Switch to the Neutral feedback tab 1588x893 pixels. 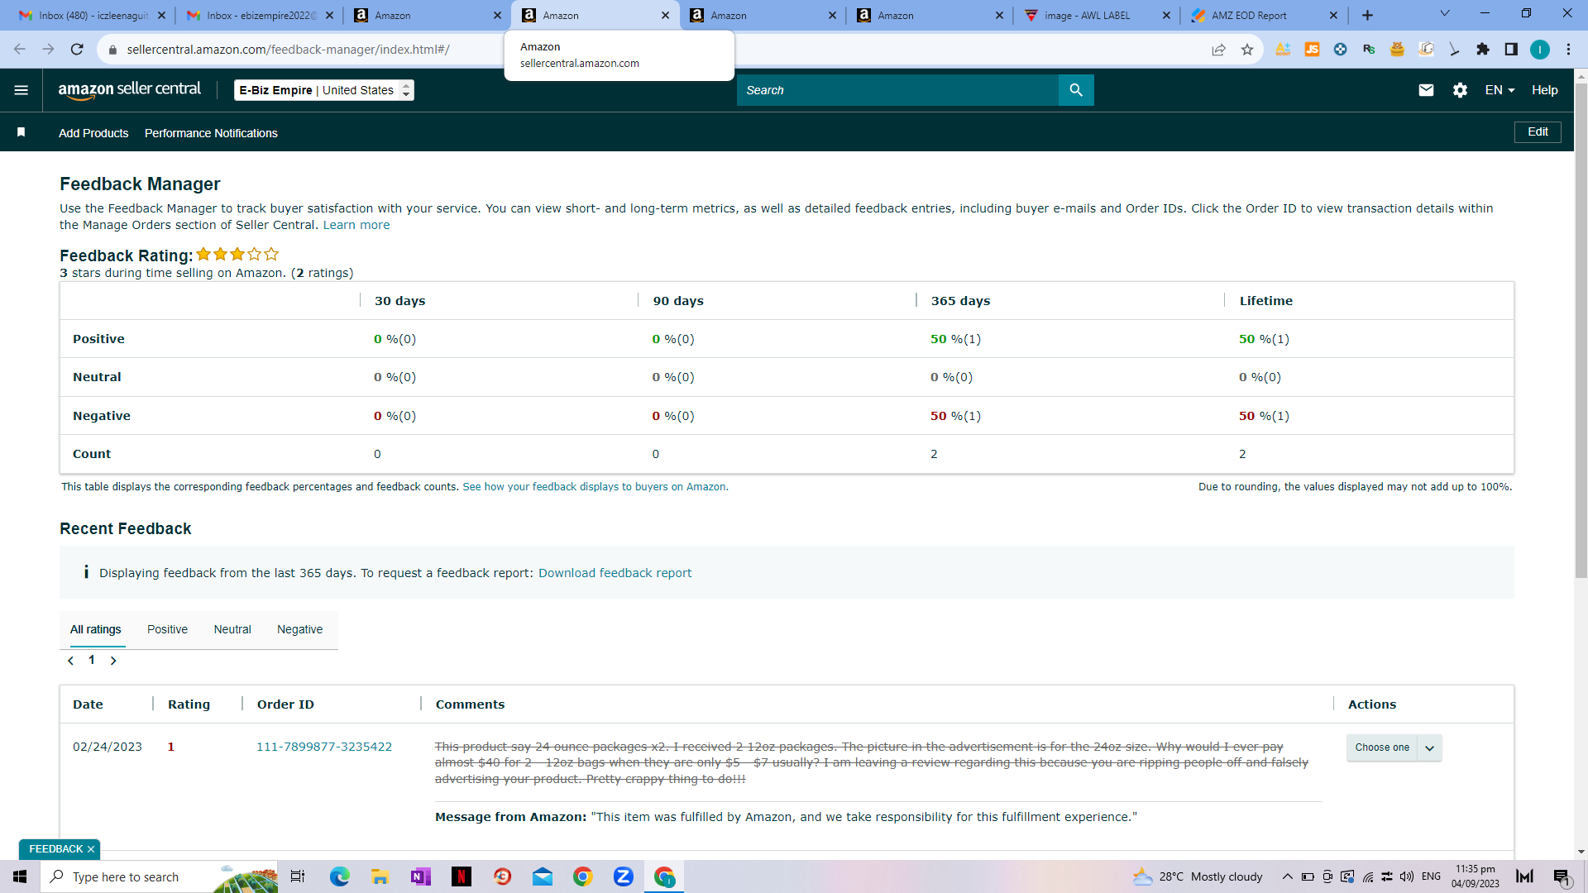tap(232, 629)
